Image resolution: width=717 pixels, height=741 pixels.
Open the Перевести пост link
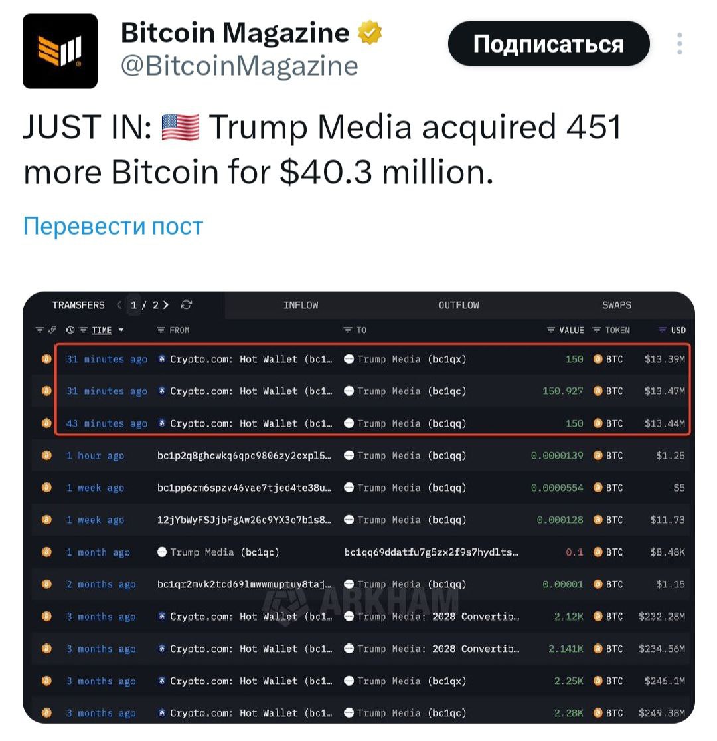point(110,227)
